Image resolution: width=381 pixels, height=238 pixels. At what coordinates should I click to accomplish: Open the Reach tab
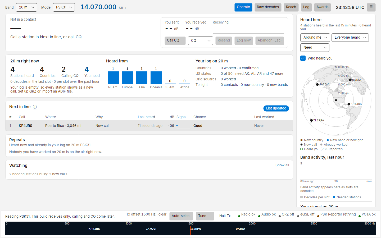click(291, 7)
